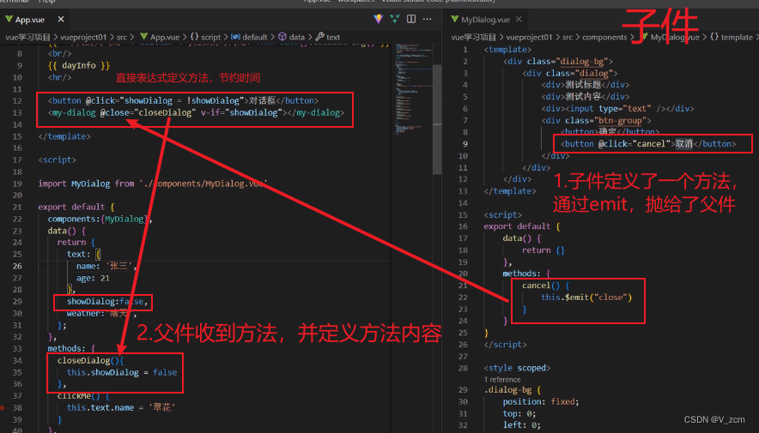759x433 pixels.
Task: Click the '<hr/>' line in App.vue
Action: pyautogui.click(x=59, y=77)
